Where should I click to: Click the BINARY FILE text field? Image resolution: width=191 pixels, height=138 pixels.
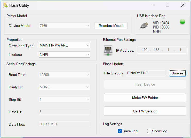146,73
